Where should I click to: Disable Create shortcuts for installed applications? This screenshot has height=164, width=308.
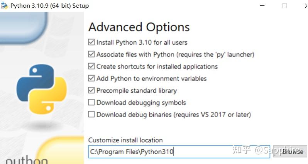tap(91, 66)
